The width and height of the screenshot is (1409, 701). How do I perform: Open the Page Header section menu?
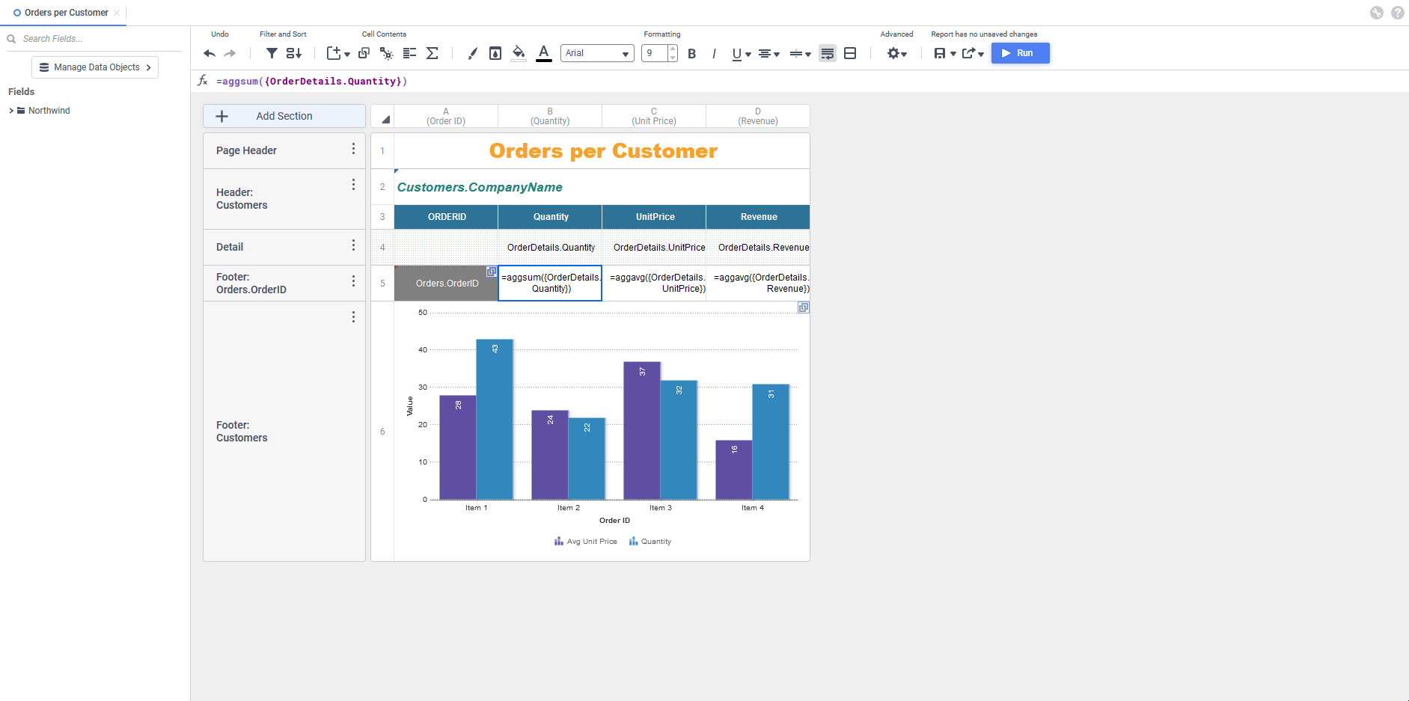tap(353, 149)
